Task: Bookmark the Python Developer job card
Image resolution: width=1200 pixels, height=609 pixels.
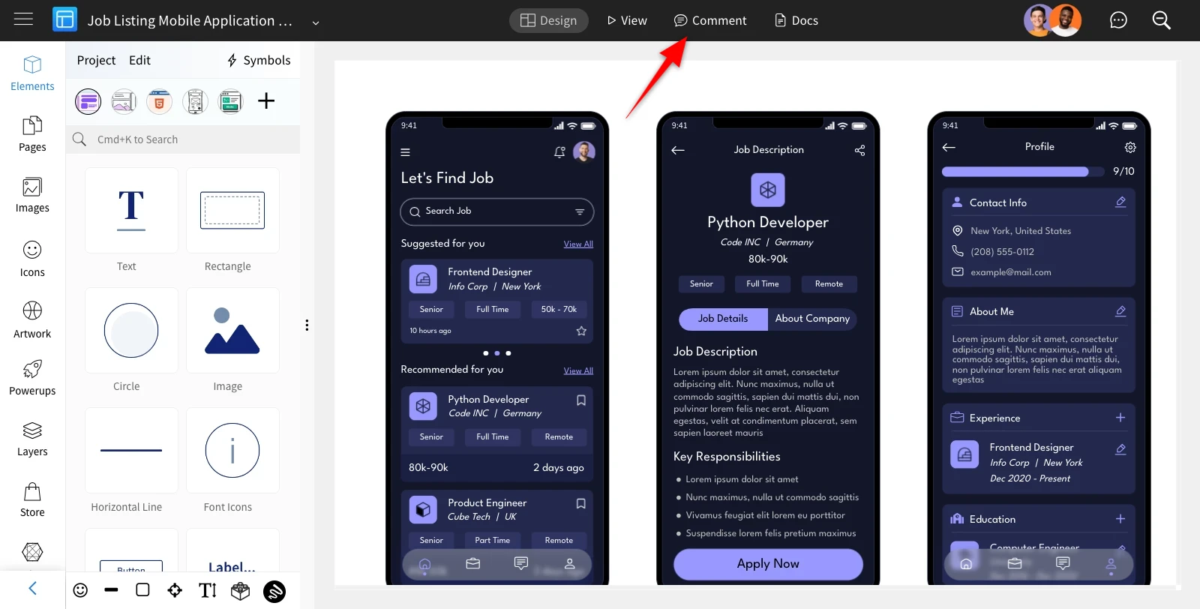Action: tap(581, 400)
